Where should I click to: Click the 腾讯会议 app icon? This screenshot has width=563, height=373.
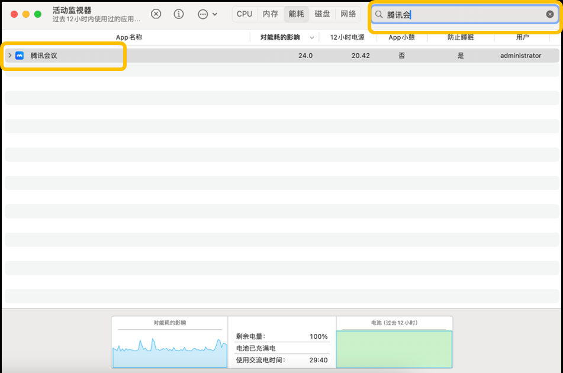pyautogui.click(x=20, y=55)
